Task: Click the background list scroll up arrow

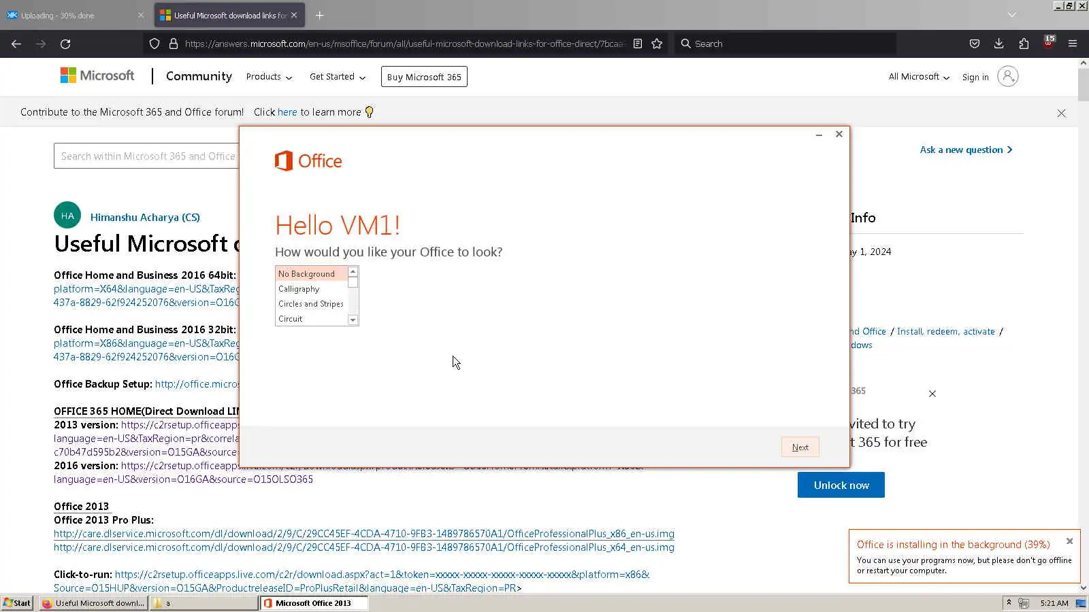Action: coord(353,272)
